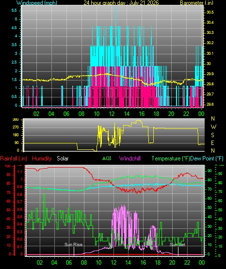Viewport: 226px width, 269px height.
Task: Click the 0.5 value on the rainfall scale
Action: click(20, 217)
